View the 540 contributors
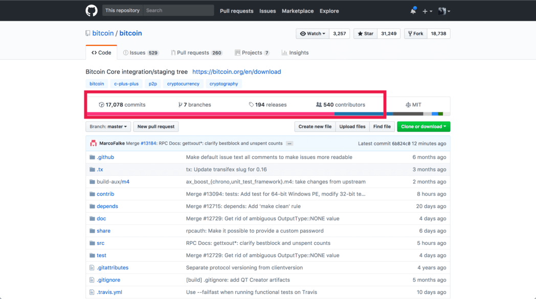This screenshot has width=536, height=299. tap(341, 105)
